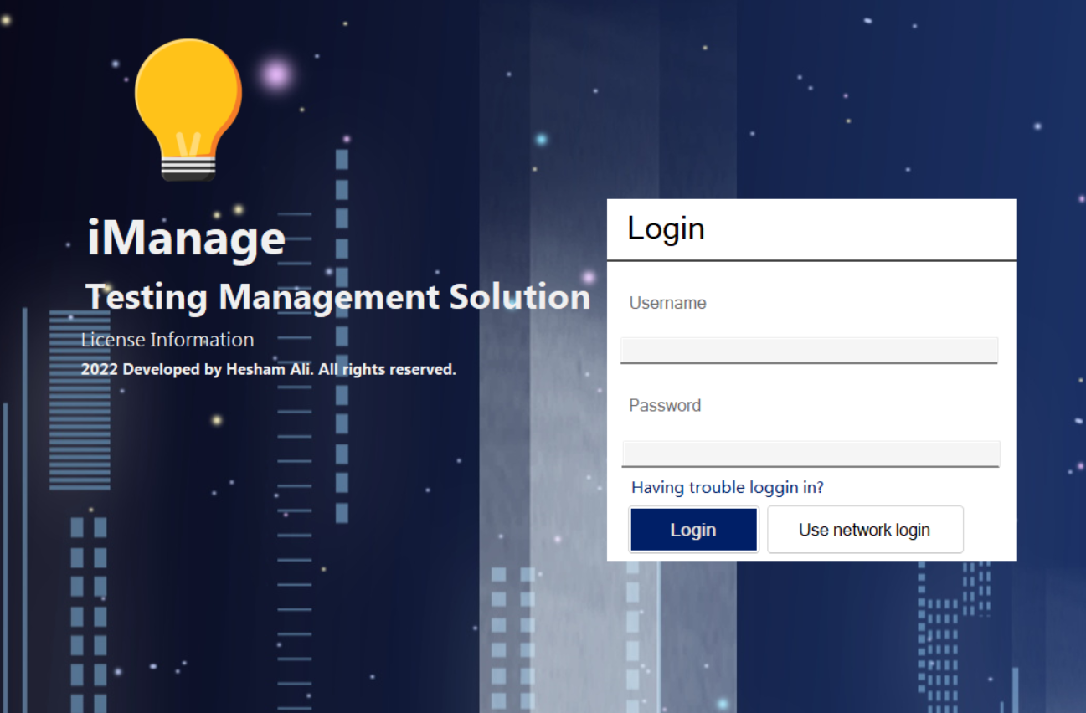Click the Username label

pos(667,303)
